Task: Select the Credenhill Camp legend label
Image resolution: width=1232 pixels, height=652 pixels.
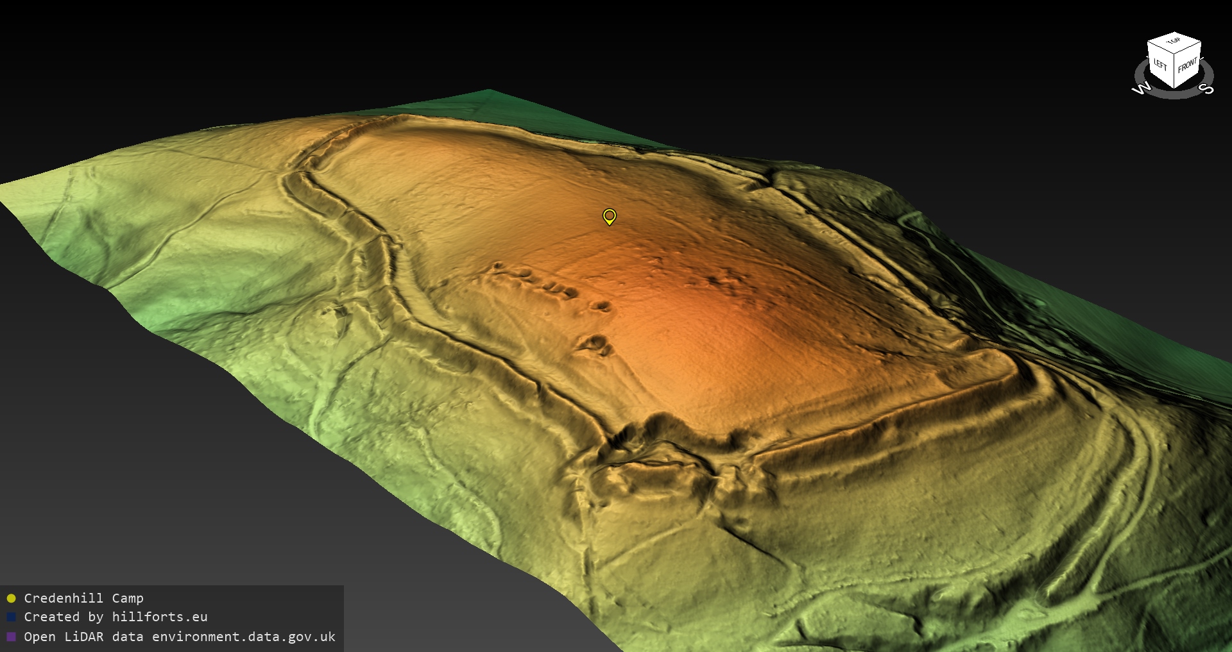Action: point(83,598)
